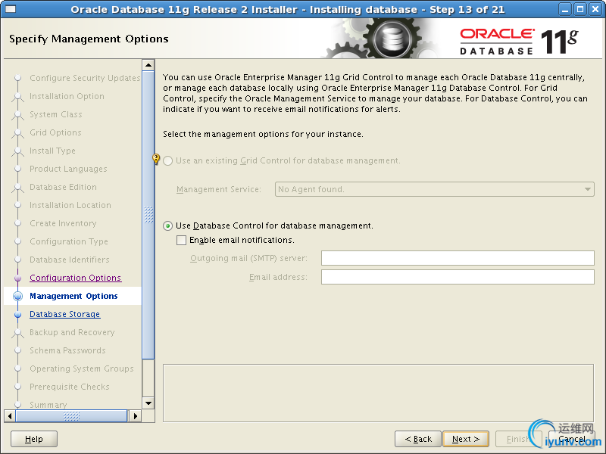Screen dimensions: 606x454
Task: Click the Operating System Groups step
Action: [x=82, y=368]
